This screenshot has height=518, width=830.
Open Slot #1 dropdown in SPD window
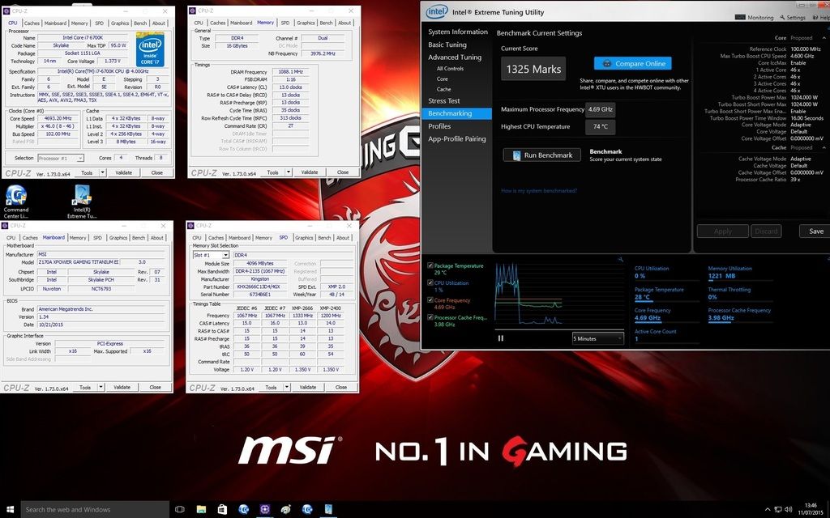coord(211,255)
